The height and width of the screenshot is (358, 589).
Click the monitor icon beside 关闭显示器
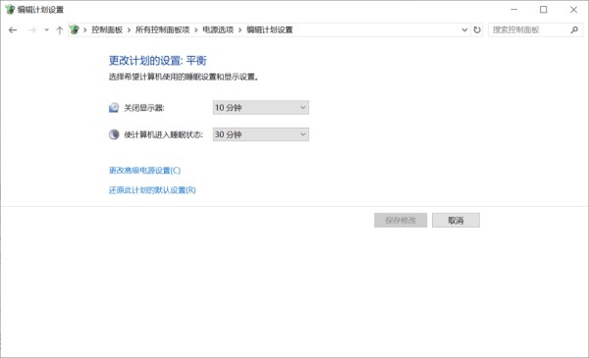click(114, 108)
